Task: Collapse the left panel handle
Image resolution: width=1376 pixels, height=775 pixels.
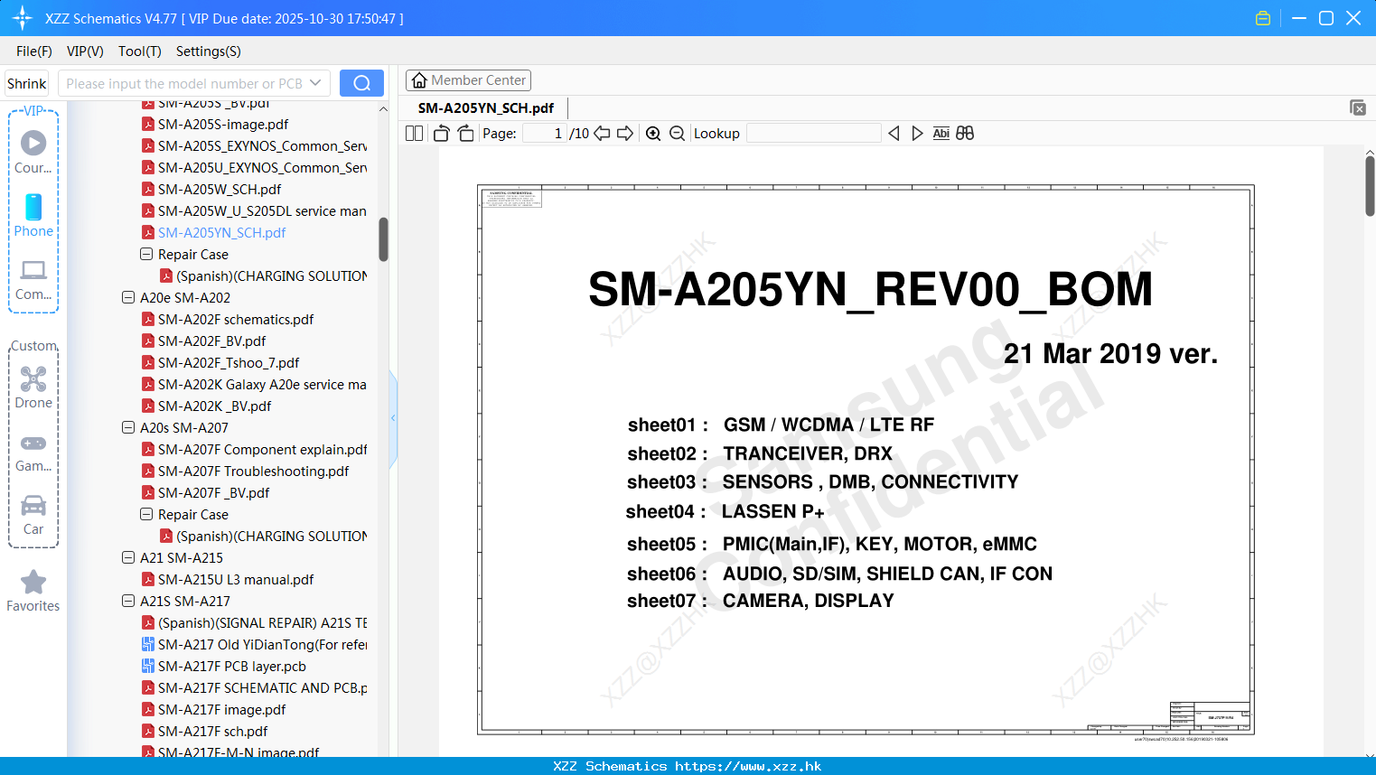Action: [x=393, y=418]
